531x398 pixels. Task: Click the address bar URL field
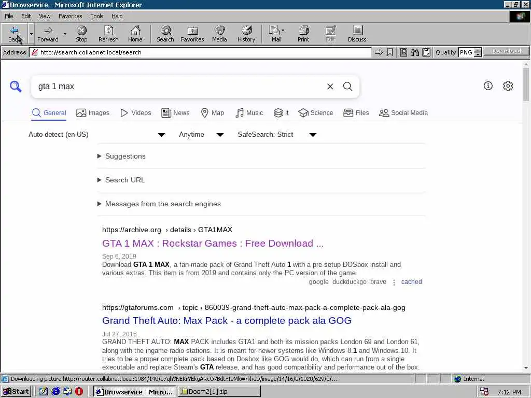click(201, 52)
